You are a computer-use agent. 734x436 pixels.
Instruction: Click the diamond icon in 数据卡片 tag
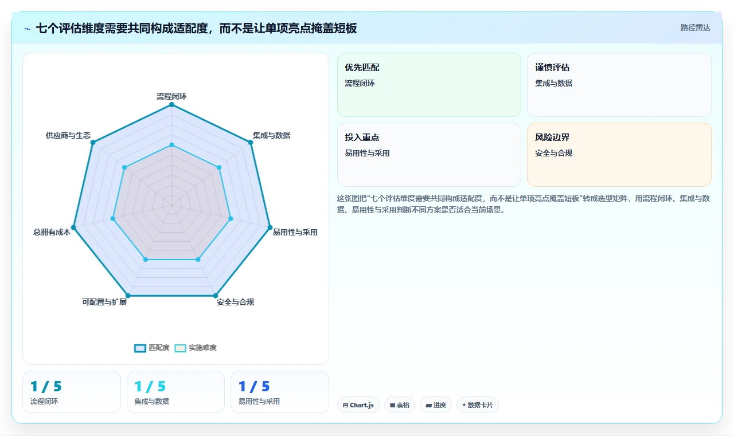coord(464,405)
